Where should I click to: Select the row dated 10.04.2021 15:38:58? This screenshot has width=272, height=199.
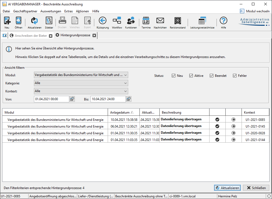pyautogui.click(x=136, y=120)
